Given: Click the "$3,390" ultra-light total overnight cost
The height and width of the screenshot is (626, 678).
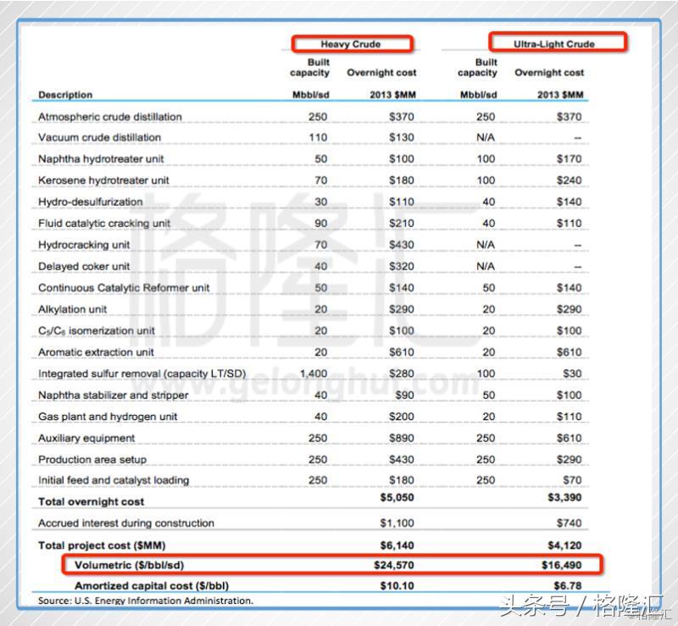Looking at the screenshot, I should (564, 497).
